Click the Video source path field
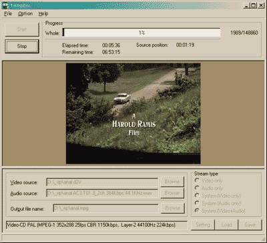This screenshot has height=243, width=267. click(x=102, y=182)
